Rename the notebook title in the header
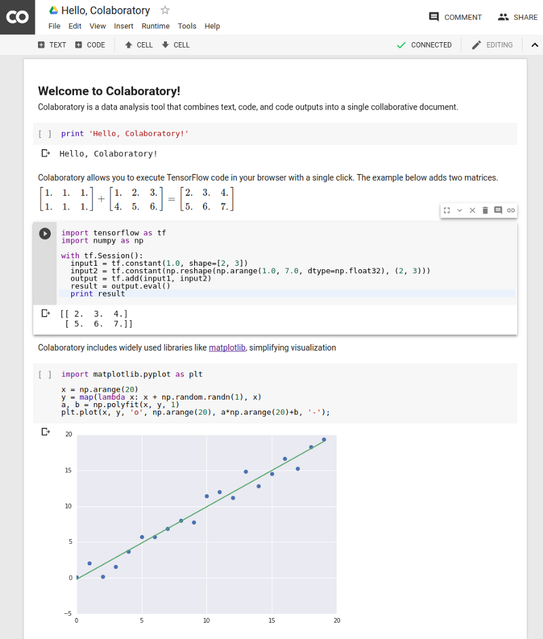This screenshot has width=543, height=639. tap(105, 10)
